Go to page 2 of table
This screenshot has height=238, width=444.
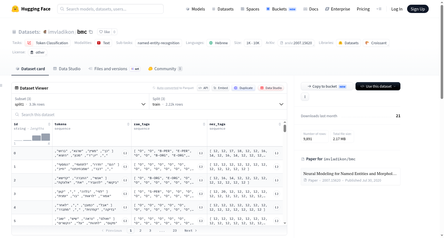coord(140,231)
